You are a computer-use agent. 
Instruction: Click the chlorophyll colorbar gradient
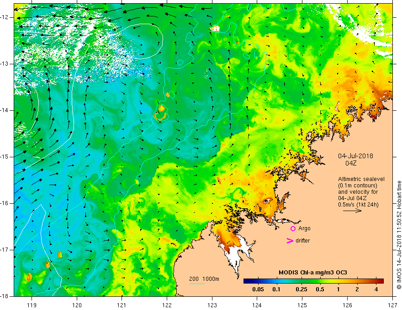313,281
